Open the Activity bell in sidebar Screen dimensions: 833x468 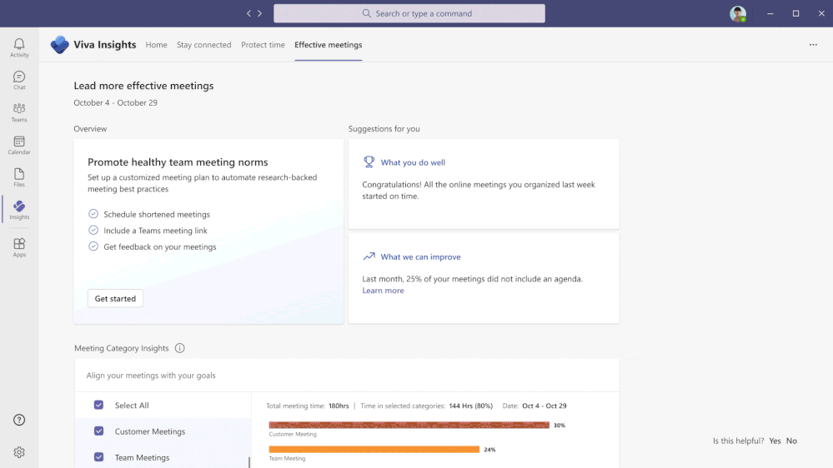pyautogui.click(x=19, y=47)
